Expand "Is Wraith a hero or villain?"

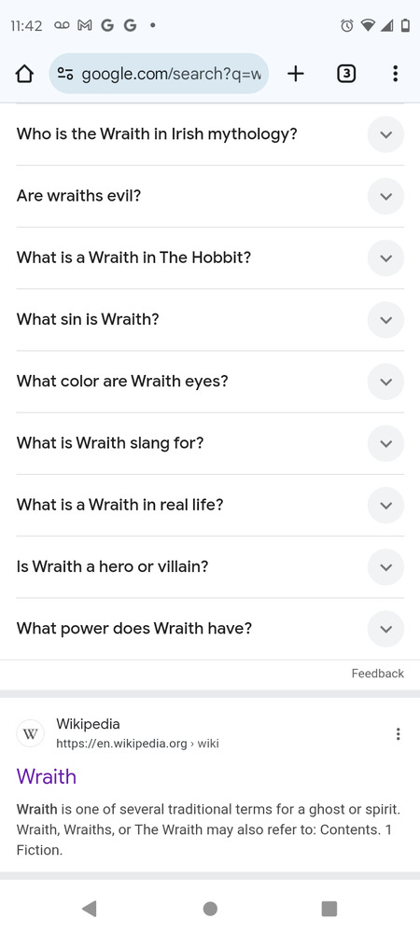click(x=210, y=567)
